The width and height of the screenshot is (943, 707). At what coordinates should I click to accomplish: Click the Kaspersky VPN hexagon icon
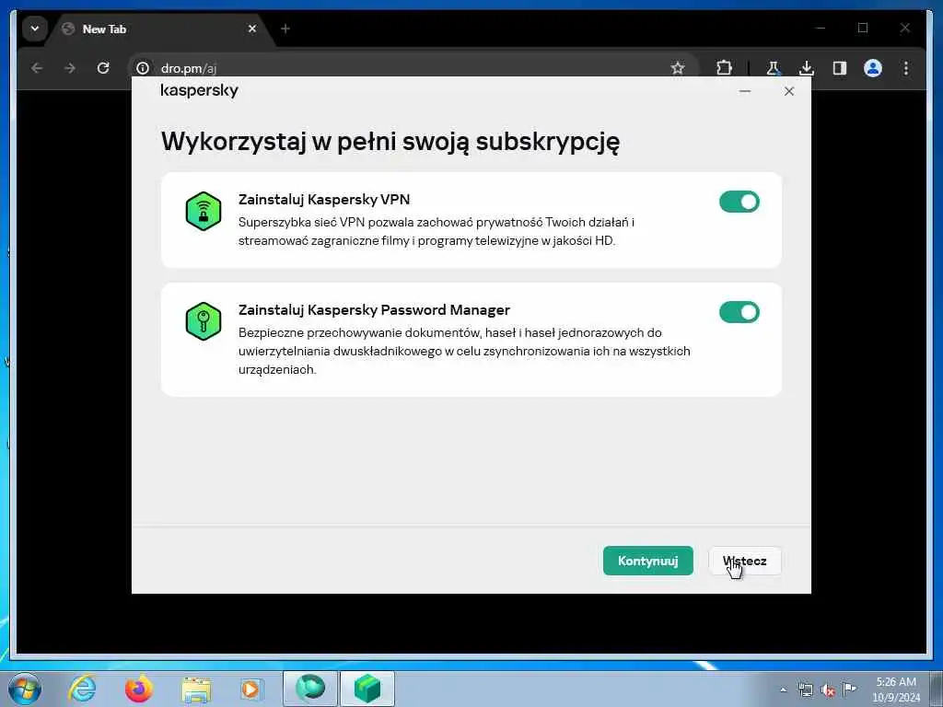coord(204,211)
